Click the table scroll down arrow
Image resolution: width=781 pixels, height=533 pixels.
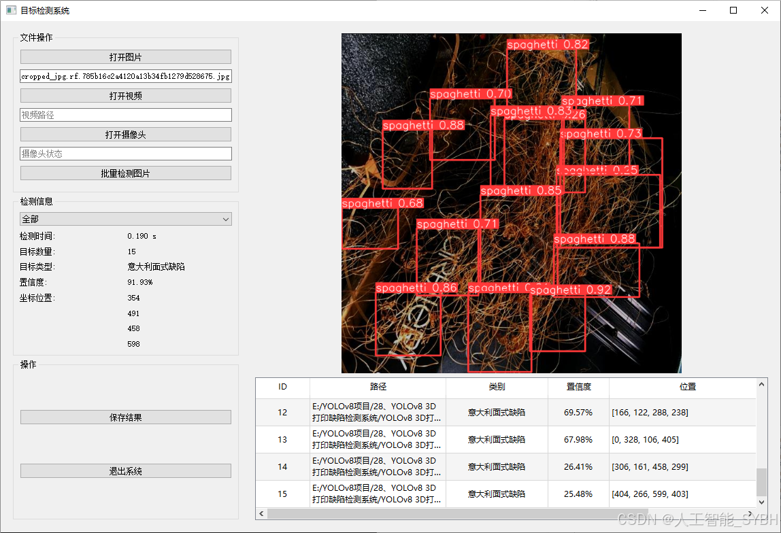[x=761, y=502]
